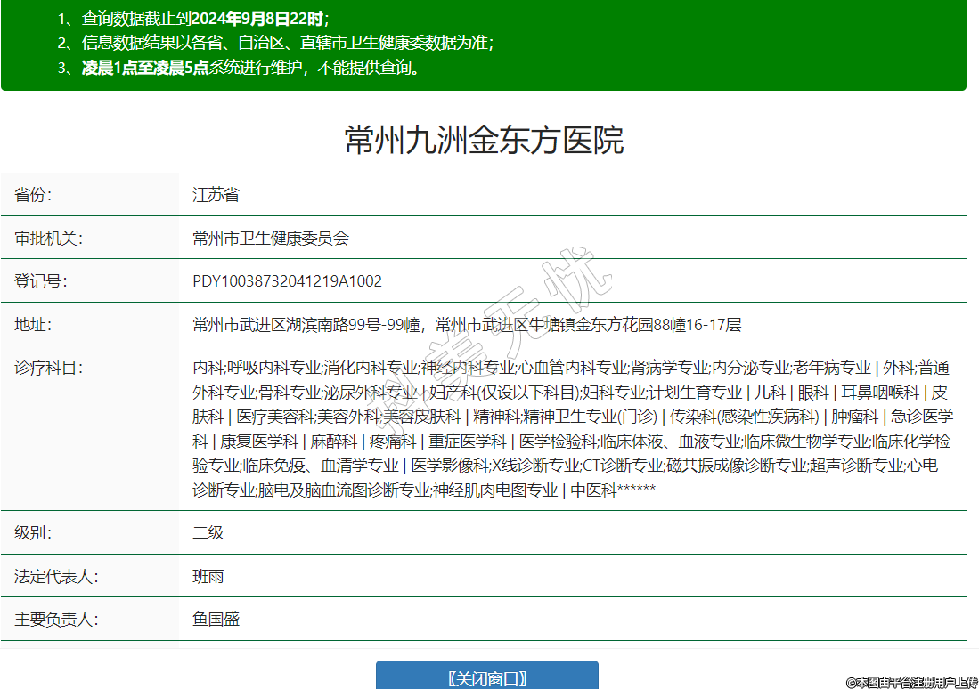Select the 法定代表人 row label
979x689 pixels.
[x=56, y=576]
